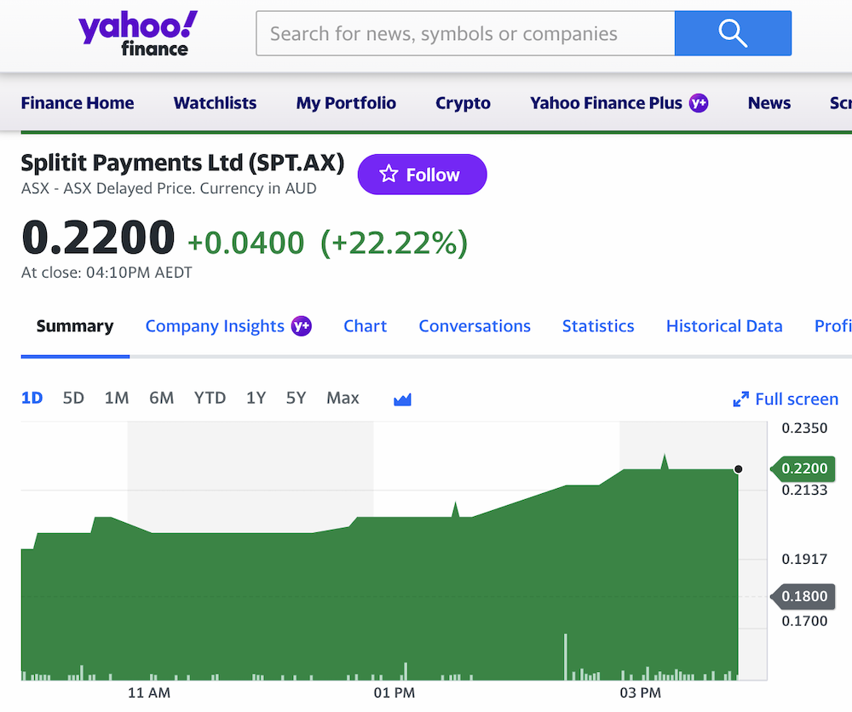
Task: Follow Splitit Payments stock
Action: (422, 175)
